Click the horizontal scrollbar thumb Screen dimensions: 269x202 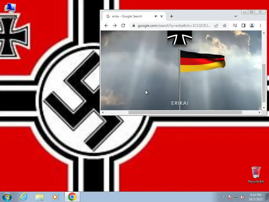(185, 113)
